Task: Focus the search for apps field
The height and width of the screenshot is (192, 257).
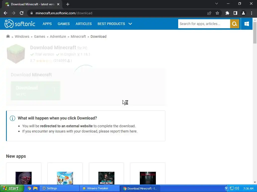Action: click(x=204, y=24)
